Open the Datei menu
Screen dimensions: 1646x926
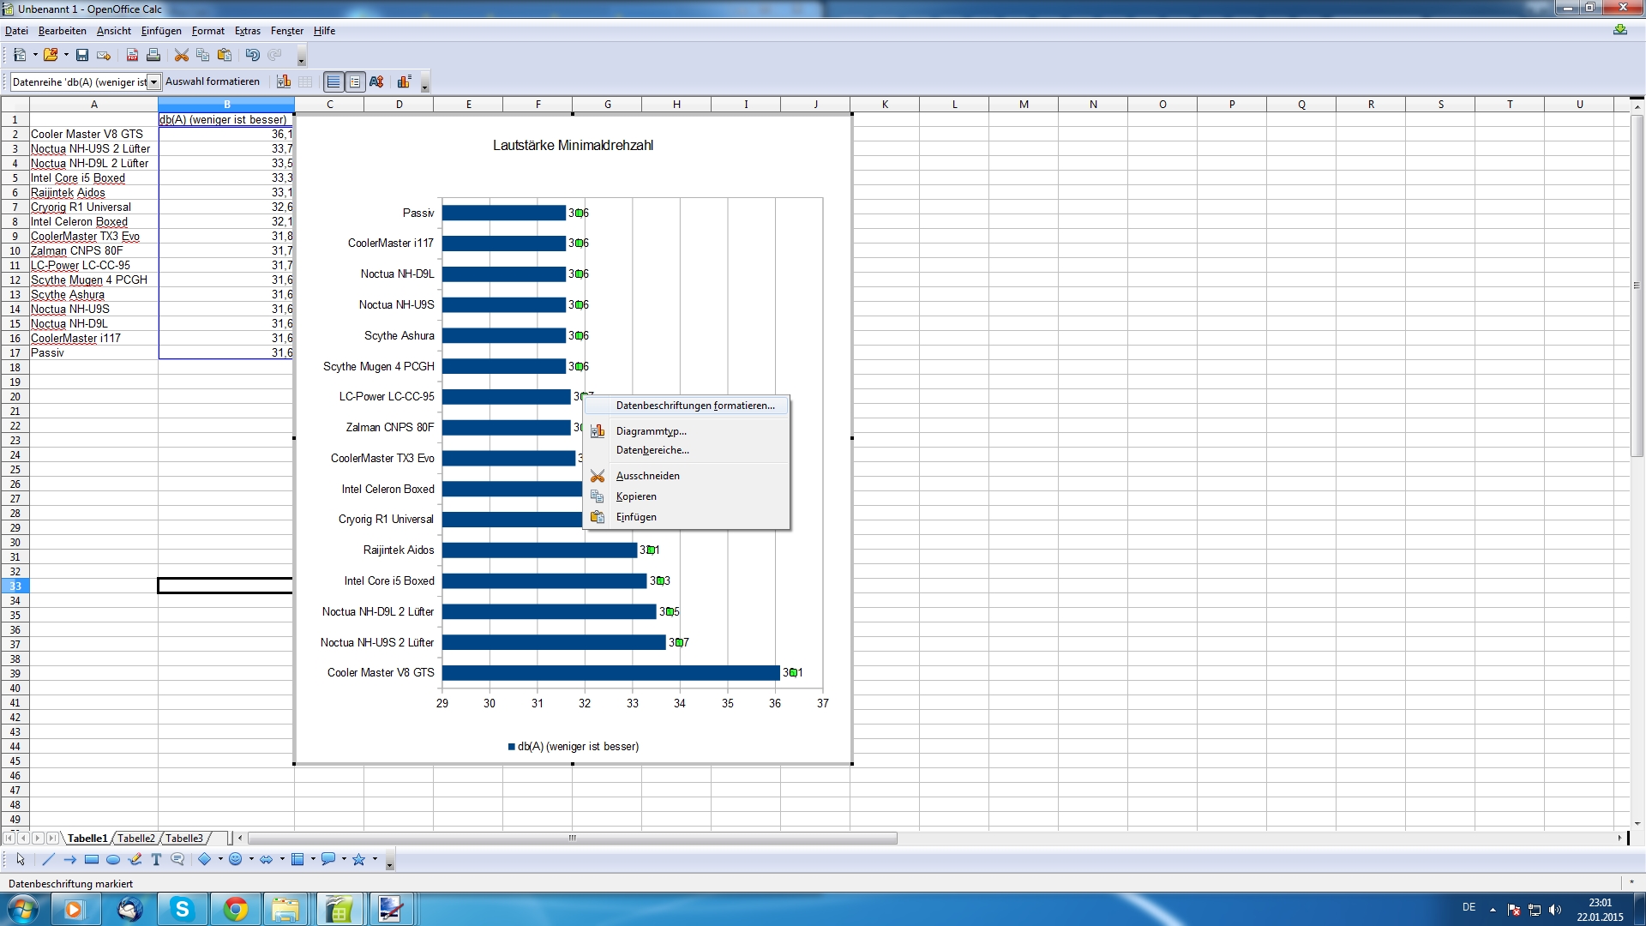[16, 31]
